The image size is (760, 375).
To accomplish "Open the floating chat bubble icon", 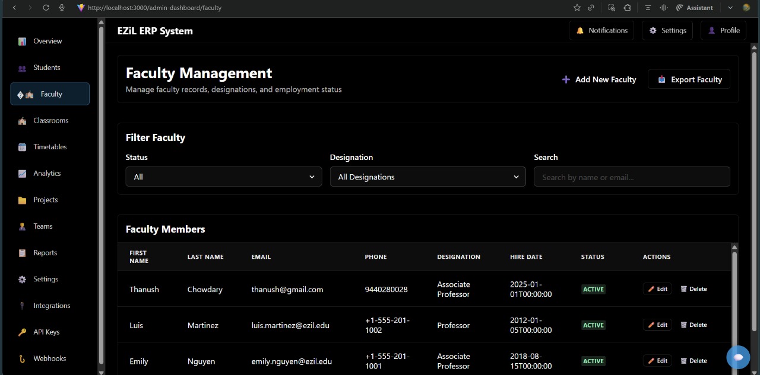I will (738, 357).
